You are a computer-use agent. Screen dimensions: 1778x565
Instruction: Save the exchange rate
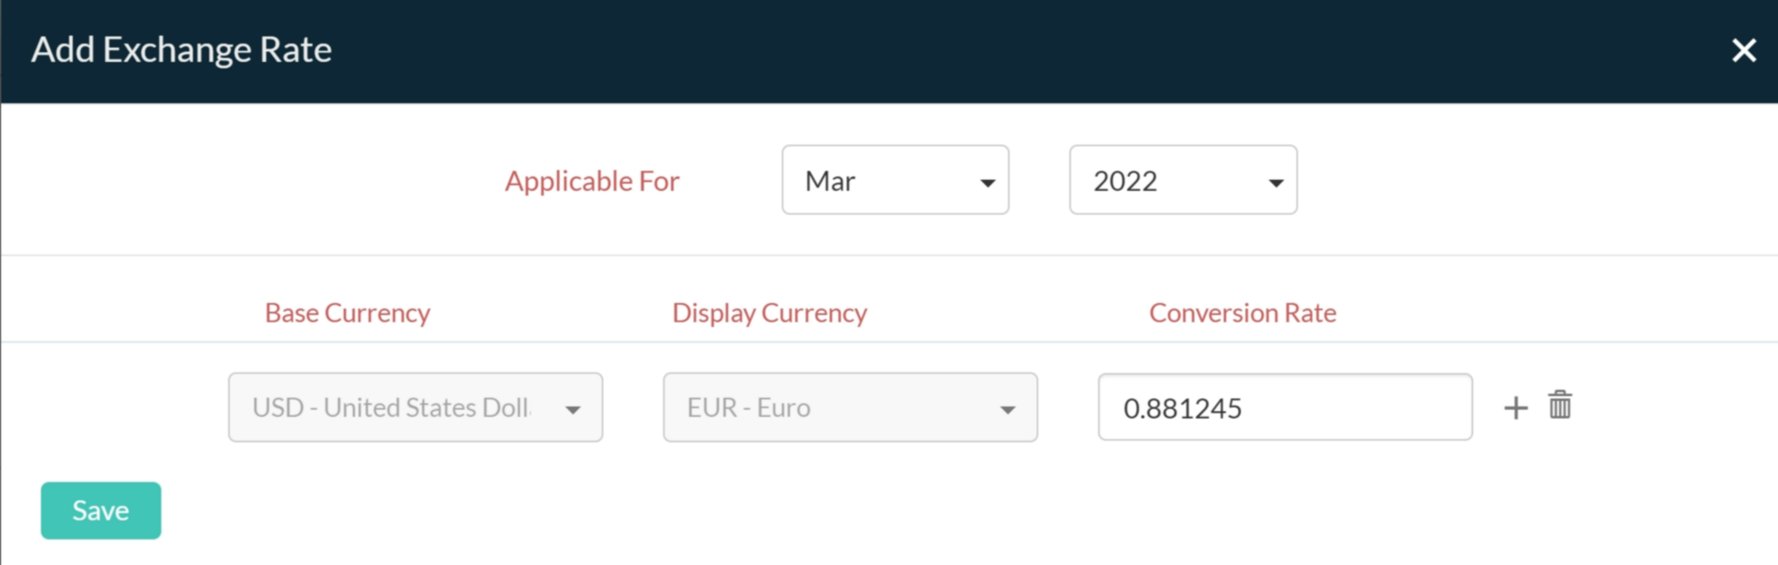click(100, 510)
